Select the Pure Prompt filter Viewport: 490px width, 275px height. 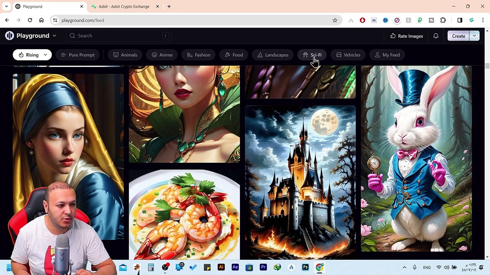pyautogui.click(x=78, y=55)
